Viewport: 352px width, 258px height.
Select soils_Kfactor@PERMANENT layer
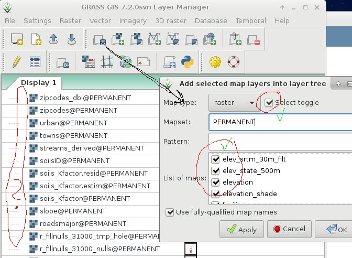85,199
